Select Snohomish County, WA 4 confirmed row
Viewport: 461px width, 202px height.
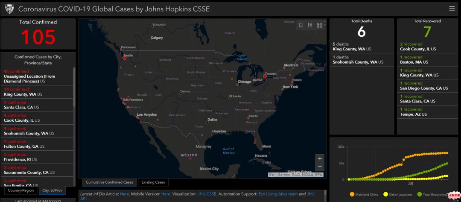37,131
